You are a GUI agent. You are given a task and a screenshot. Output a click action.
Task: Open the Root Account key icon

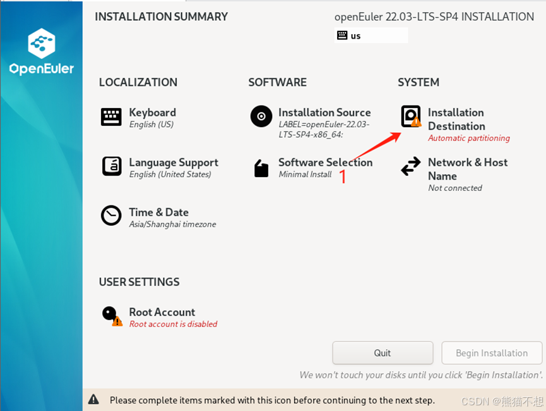pos(112,316)
